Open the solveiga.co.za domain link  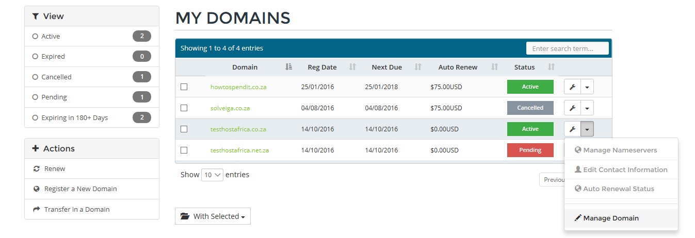pyautogui.click(x=230, y=108)
